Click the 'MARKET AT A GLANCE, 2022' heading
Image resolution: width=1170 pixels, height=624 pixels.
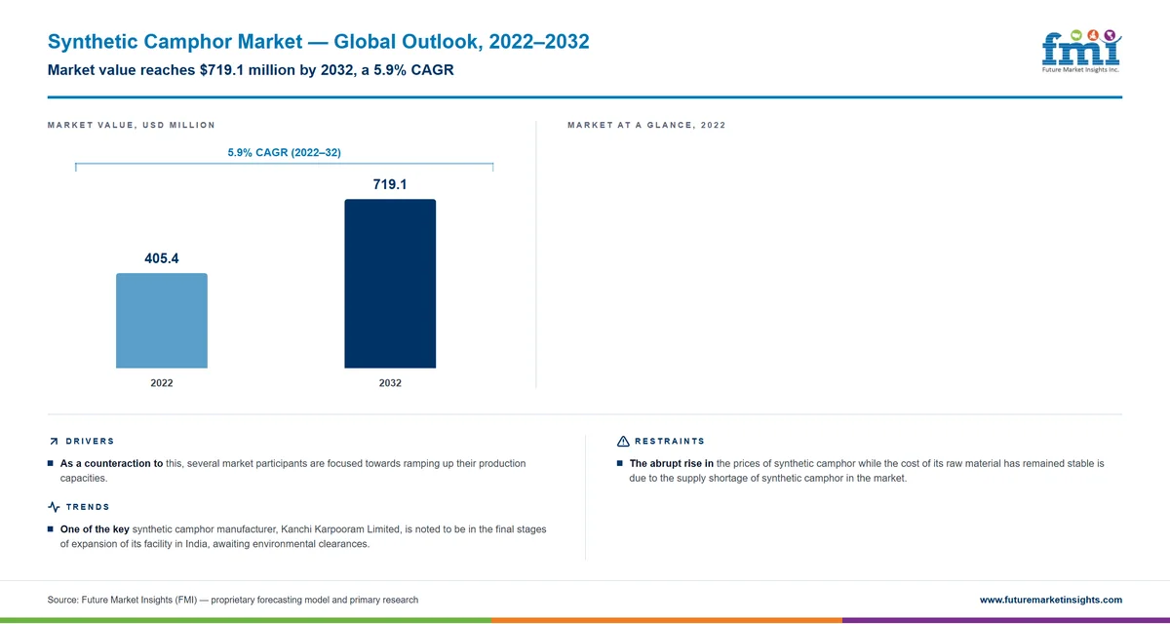(x=646, y=126)
